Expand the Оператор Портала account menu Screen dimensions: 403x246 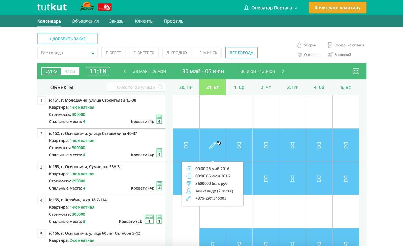(270, 8)
